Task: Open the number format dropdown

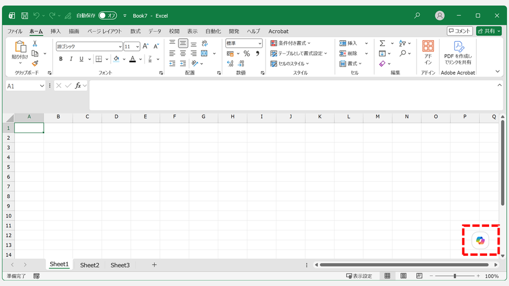Action: 259,43
